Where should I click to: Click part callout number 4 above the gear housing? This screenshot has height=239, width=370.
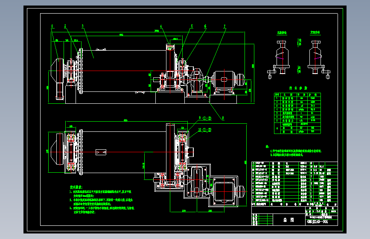161,26
